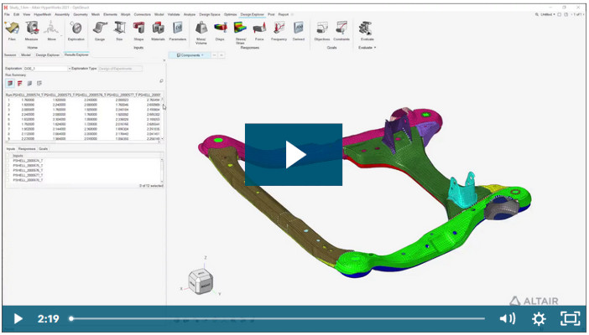Open the Objectives goal tool

[x=322, y=31]
